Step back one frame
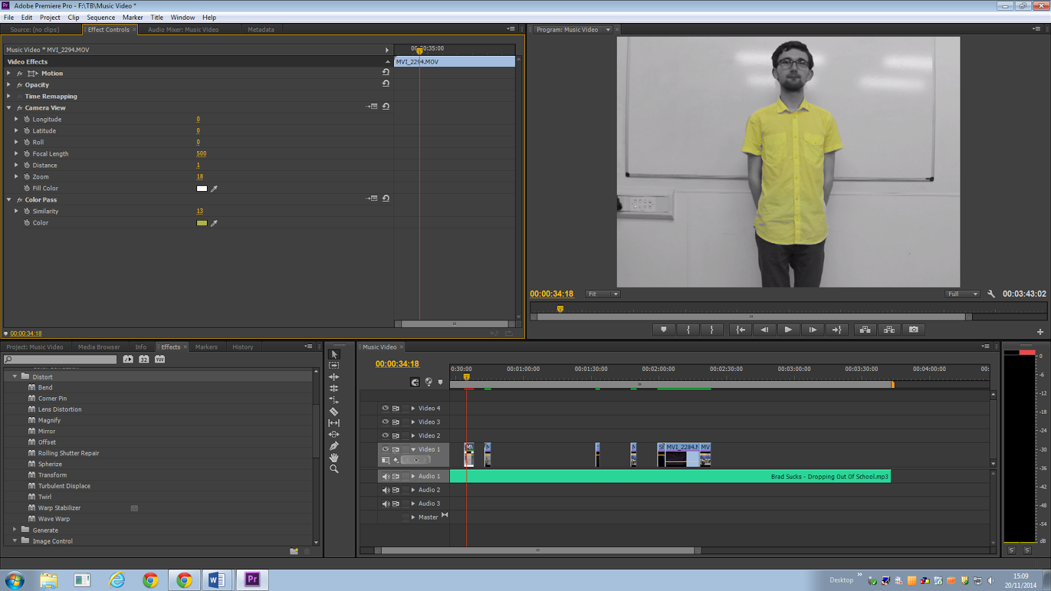The height and width of the screenshot is (591, 1051). point(765,330)
